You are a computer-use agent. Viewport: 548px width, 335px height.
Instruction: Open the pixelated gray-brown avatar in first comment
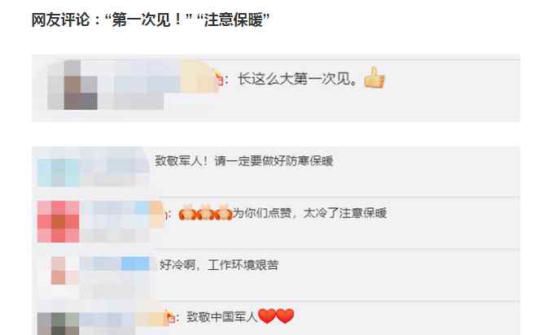(x=72, y=85)
